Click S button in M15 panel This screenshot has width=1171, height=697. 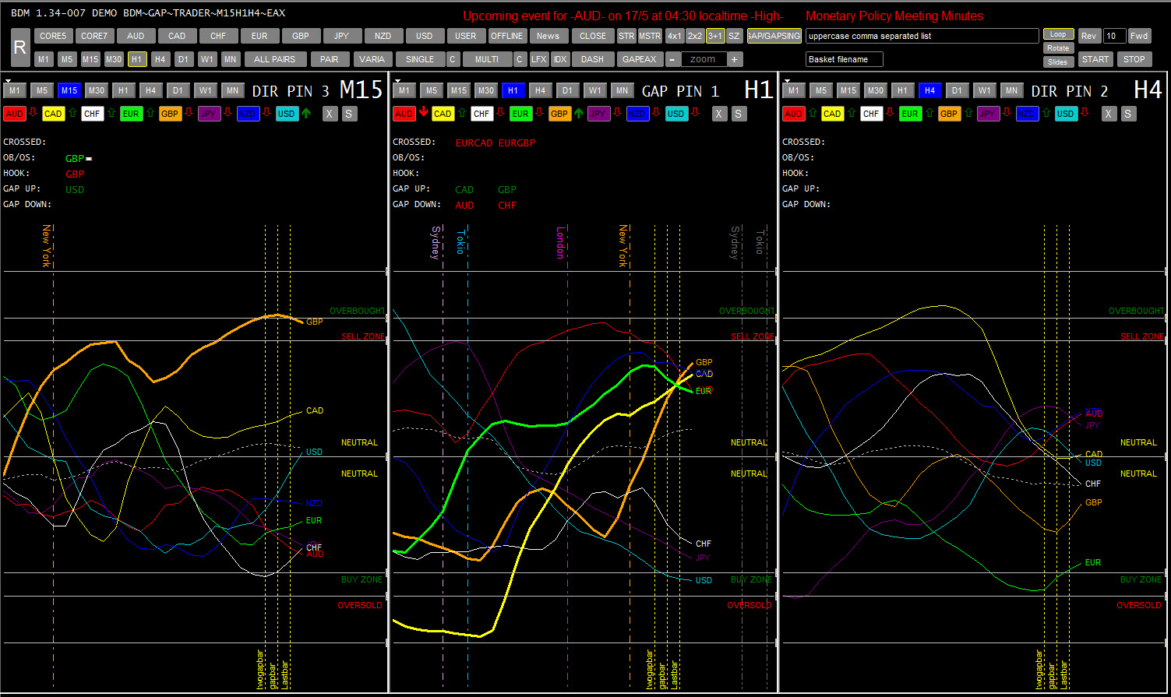point(349,114)
